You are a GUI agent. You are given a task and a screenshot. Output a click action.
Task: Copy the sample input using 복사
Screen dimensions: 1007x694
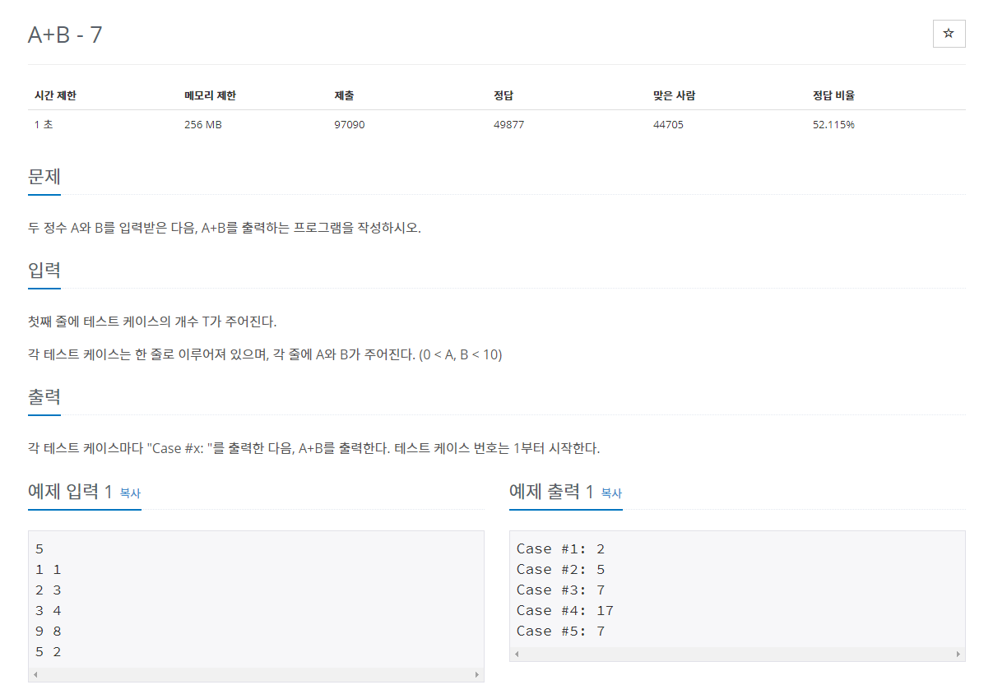click(129, 493)
